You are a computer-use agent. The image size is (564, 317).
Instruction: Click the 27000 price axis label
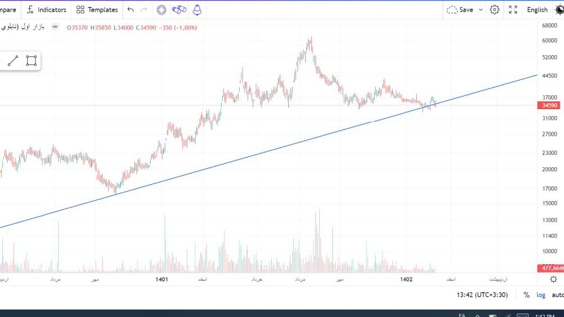point(549,134)
